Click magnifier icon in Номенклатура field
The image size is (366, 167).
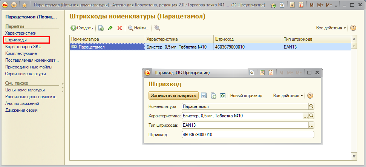[311, 106]
